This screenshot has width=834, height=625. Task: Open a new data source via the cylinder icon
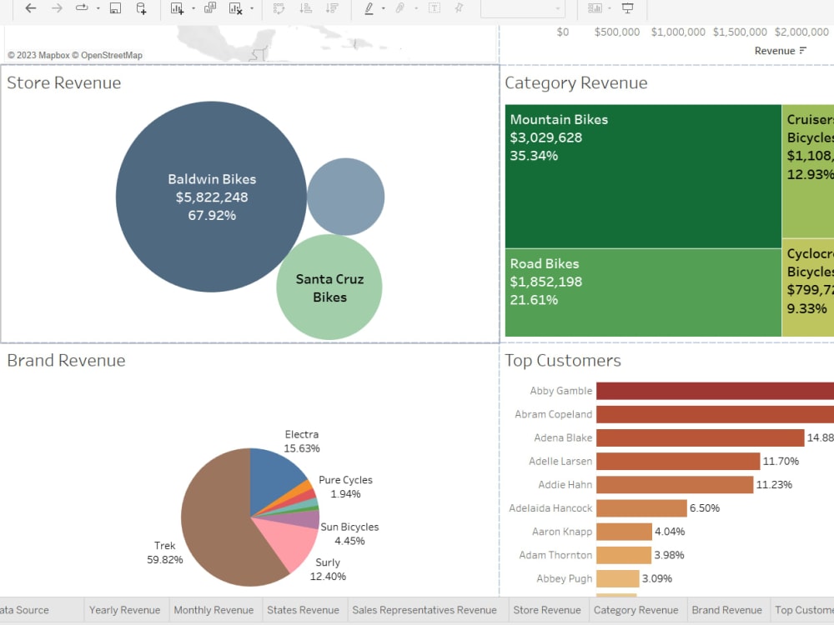pyautogui.click(x=139, y=7)
